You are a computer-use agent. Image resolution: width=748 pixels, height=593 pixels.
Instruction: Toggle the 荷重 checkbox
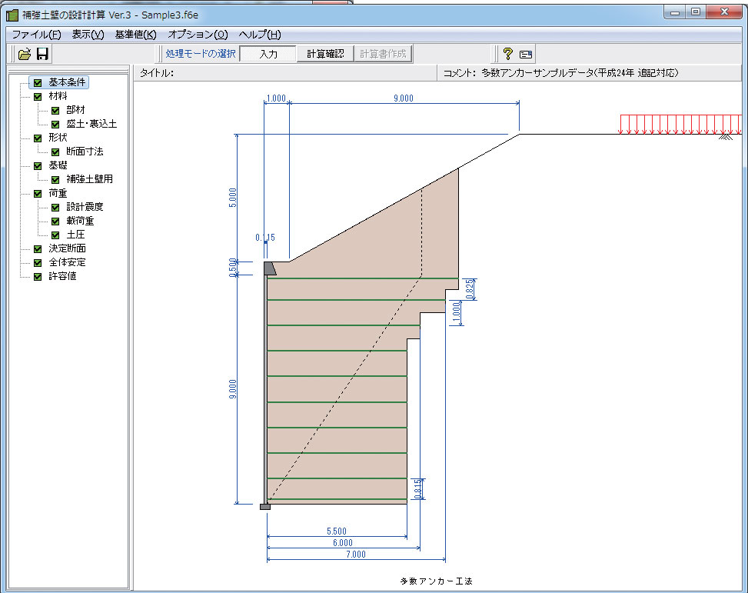tap(38, 193)
